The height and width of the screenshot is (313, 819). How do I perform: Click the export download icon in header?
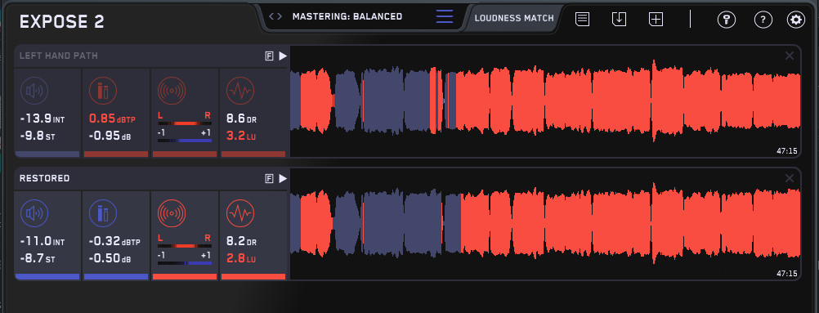click(619, 20)
